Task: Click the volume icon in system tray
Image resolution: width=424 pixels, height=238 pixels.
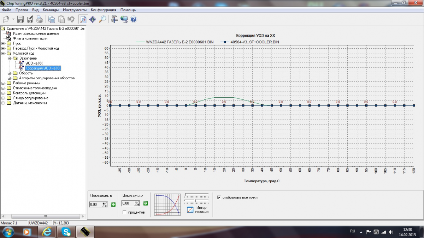Action: [391, 232]
